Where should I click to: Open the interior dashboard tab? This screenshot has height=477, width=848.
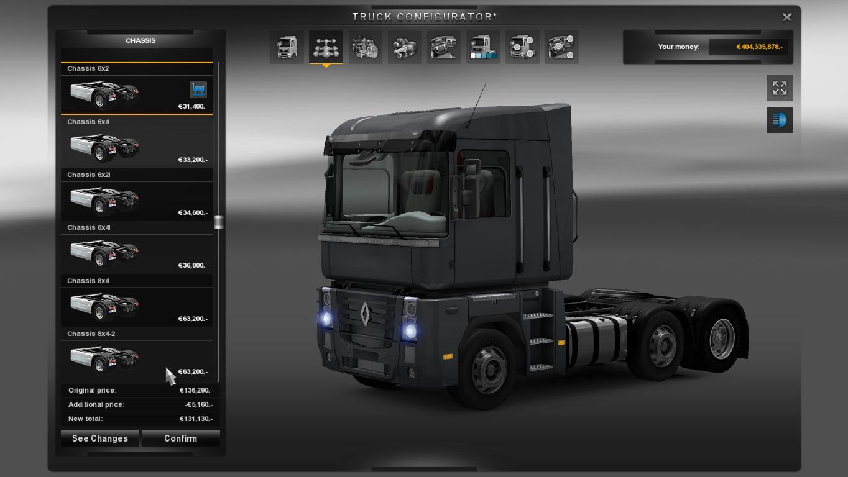click(x=443, y=47)
